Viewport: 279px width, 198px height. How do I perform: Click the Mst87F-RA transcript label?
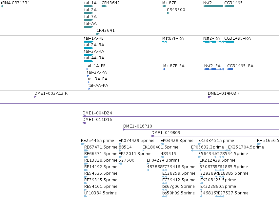click(x=173, y=38)
